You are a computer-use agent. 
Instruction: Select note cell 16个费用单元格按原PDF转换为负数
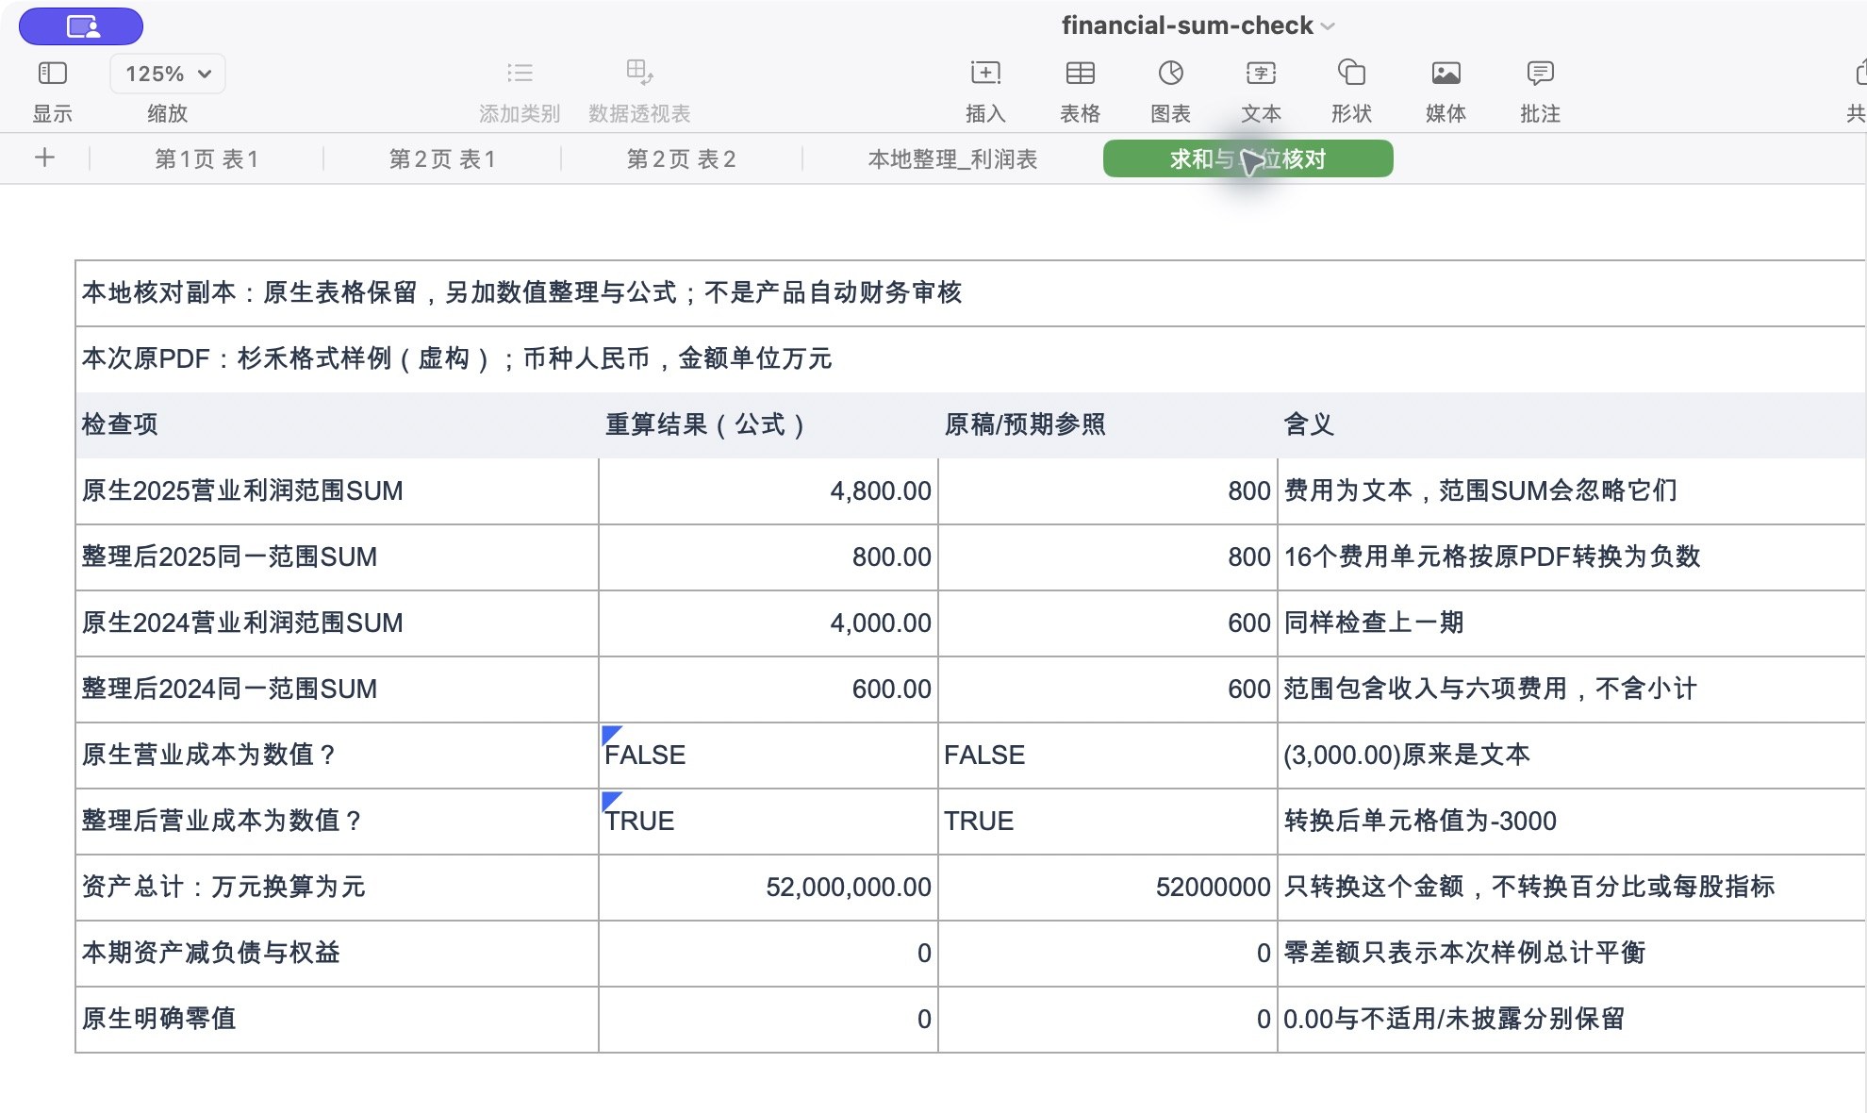pos(1572,557)
